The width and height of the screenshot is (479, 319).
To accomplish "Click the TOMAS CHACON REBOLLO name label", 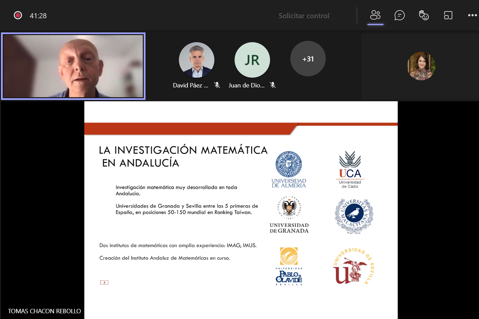I will click(x=45, y=311).
